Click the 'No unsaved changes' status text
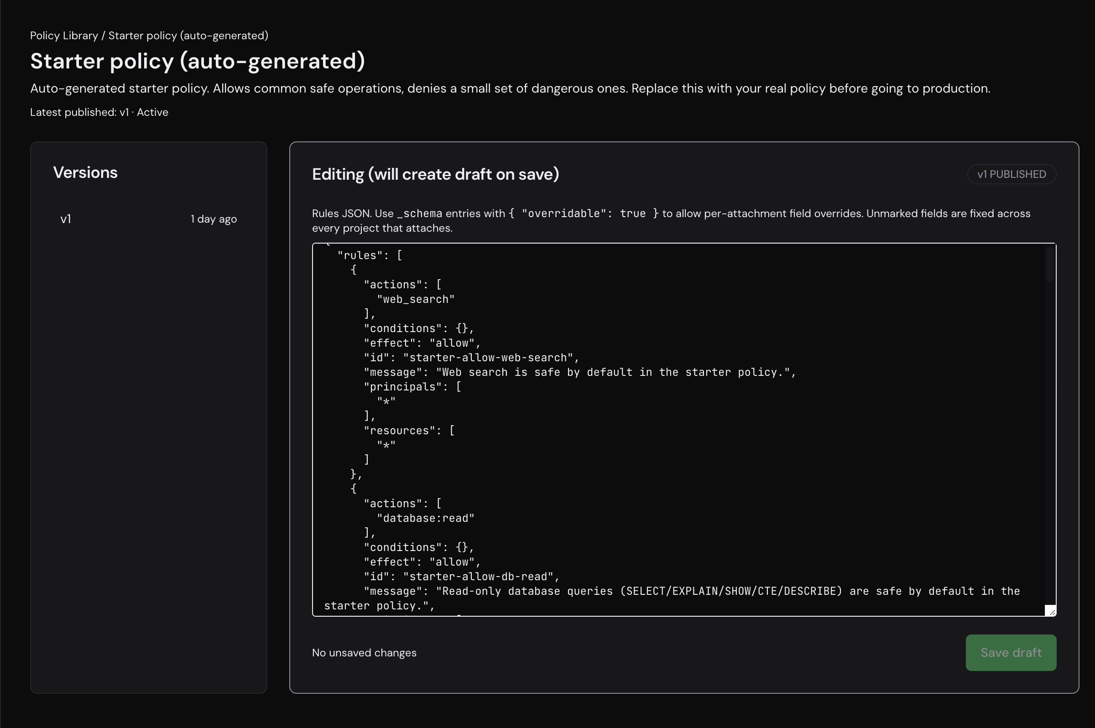1095x728 pixels. pos(364,653)
